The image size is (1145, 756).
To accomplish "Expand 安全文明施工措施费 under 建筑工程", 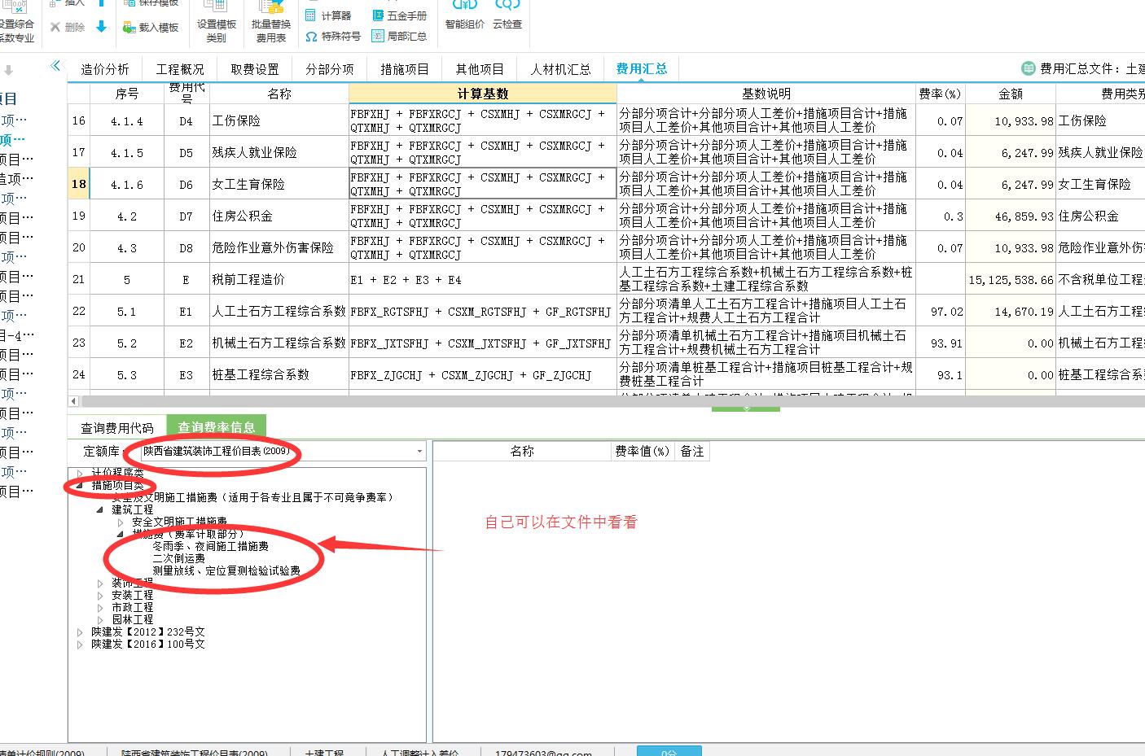I will [121, 522].
